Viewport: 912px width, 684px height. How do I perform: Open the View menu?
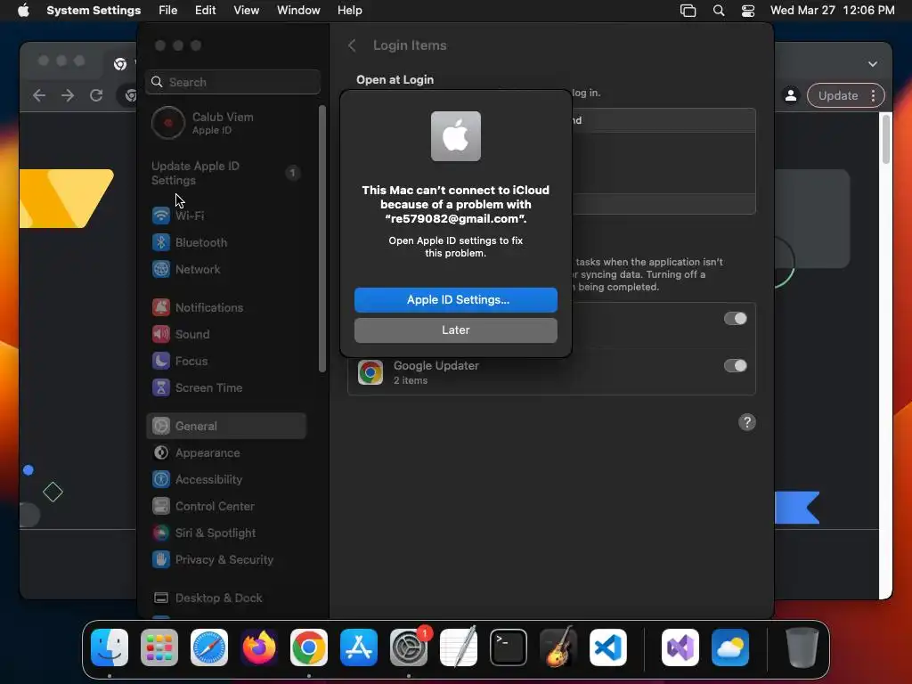pos(246,10)
